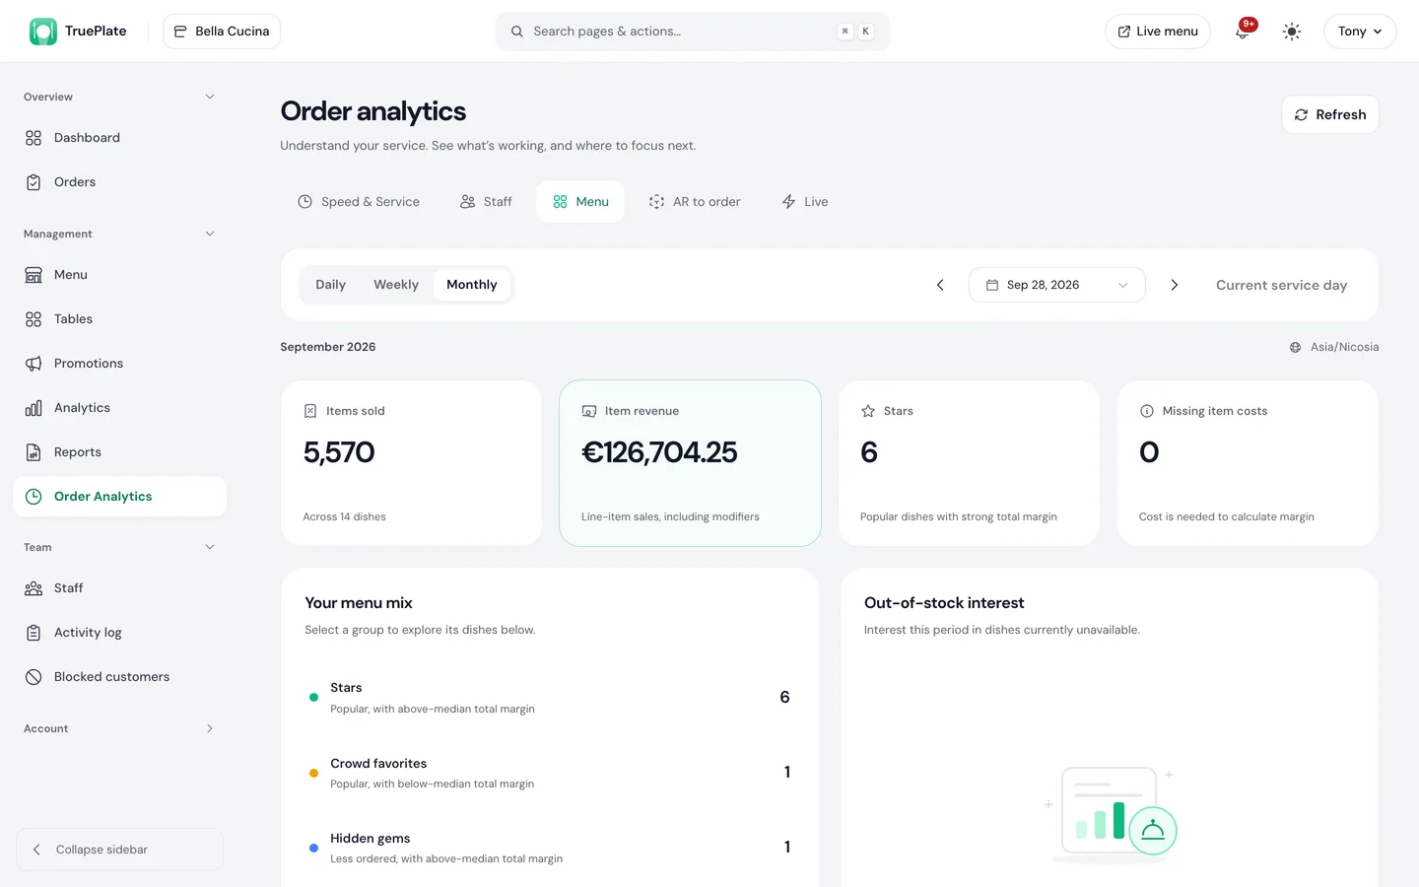Click the Blocked customers icon
The height and width of the screenshot is (887, 1419).
tap(34, 677)
